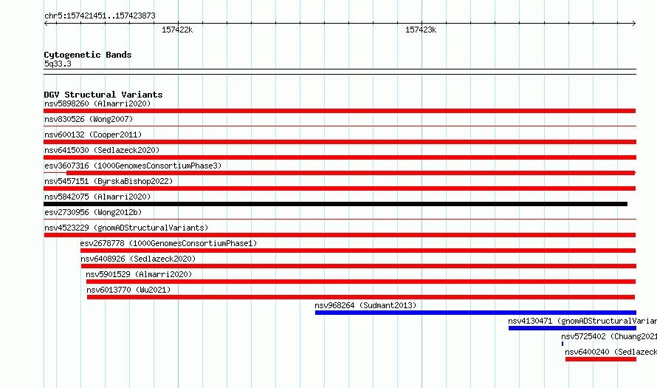The width and height of the screenshot is (657, 388).
Task: Click the red bar under esv3607316
Action: [351, 173]
